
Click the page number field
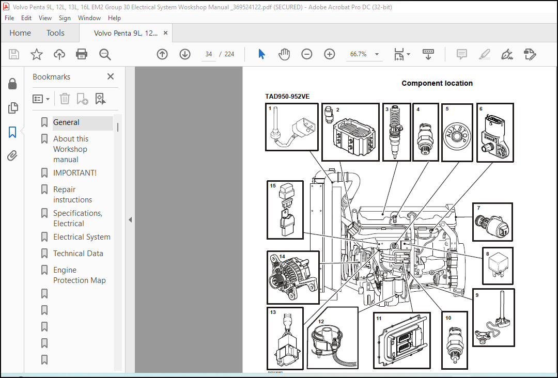(209, 54)
